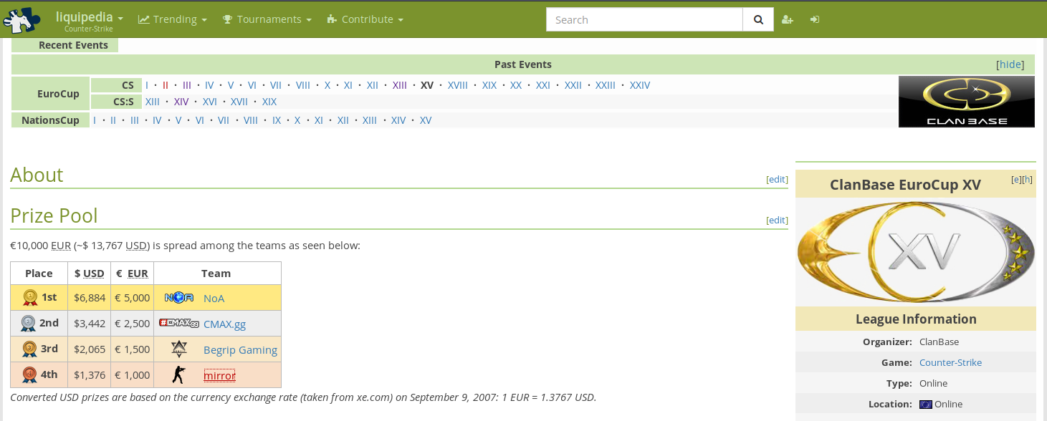Image resolution: width=1047 pixels, height=421 pixels.
Task: Click the gold 1st place medal icon
Action: coord(29,297)
